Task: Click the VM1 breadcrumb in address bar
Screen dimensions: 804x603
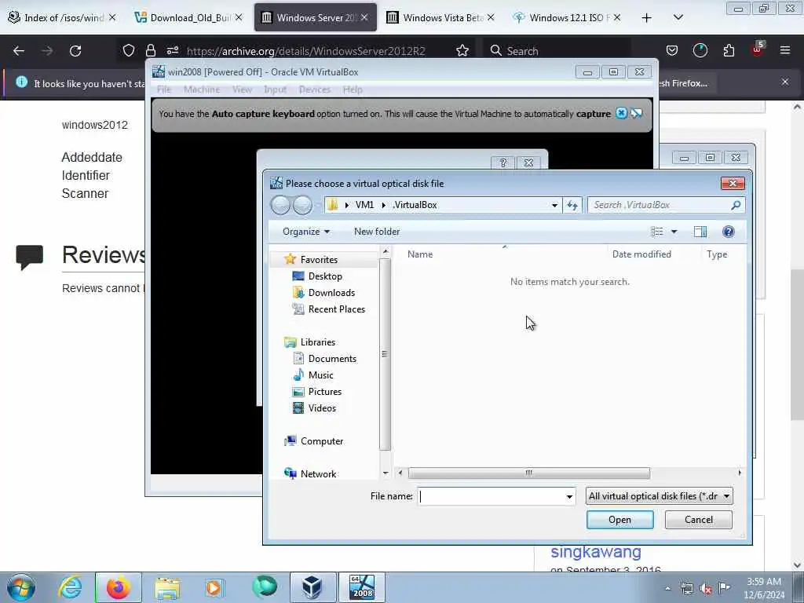Action: coord(364,205)
